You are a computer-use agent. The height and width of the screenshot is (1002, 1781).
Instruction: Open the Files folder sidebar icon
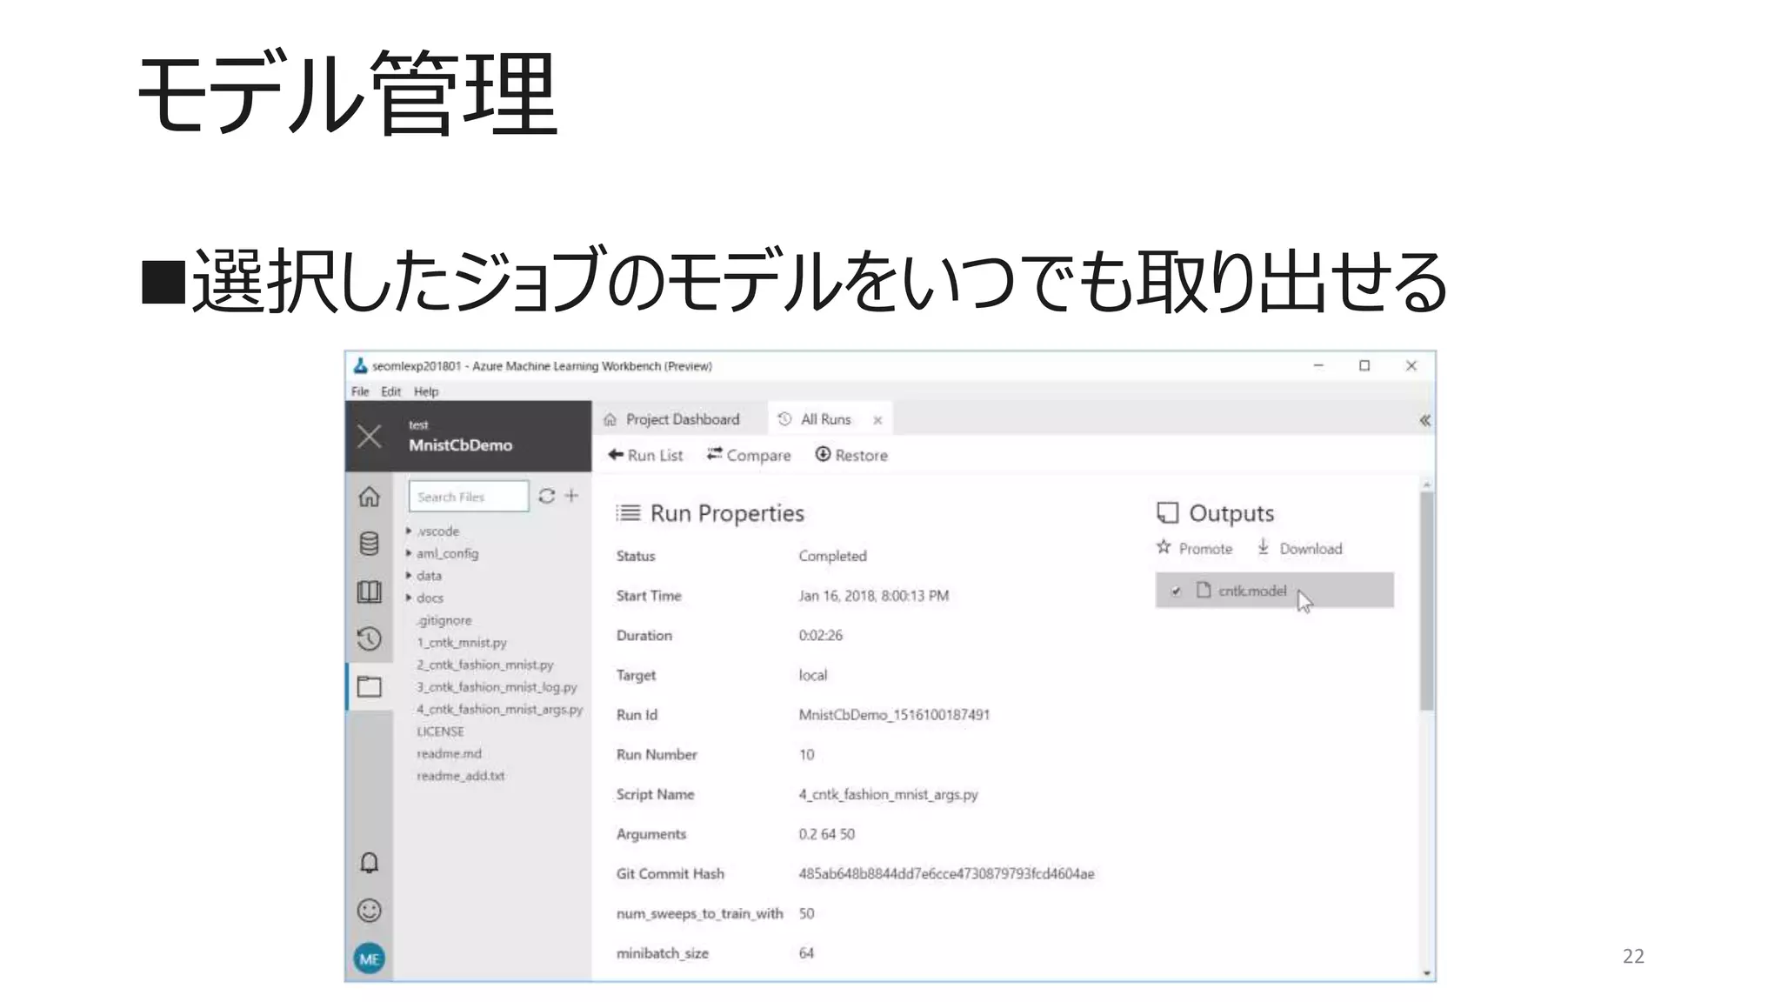click(369, 686)
